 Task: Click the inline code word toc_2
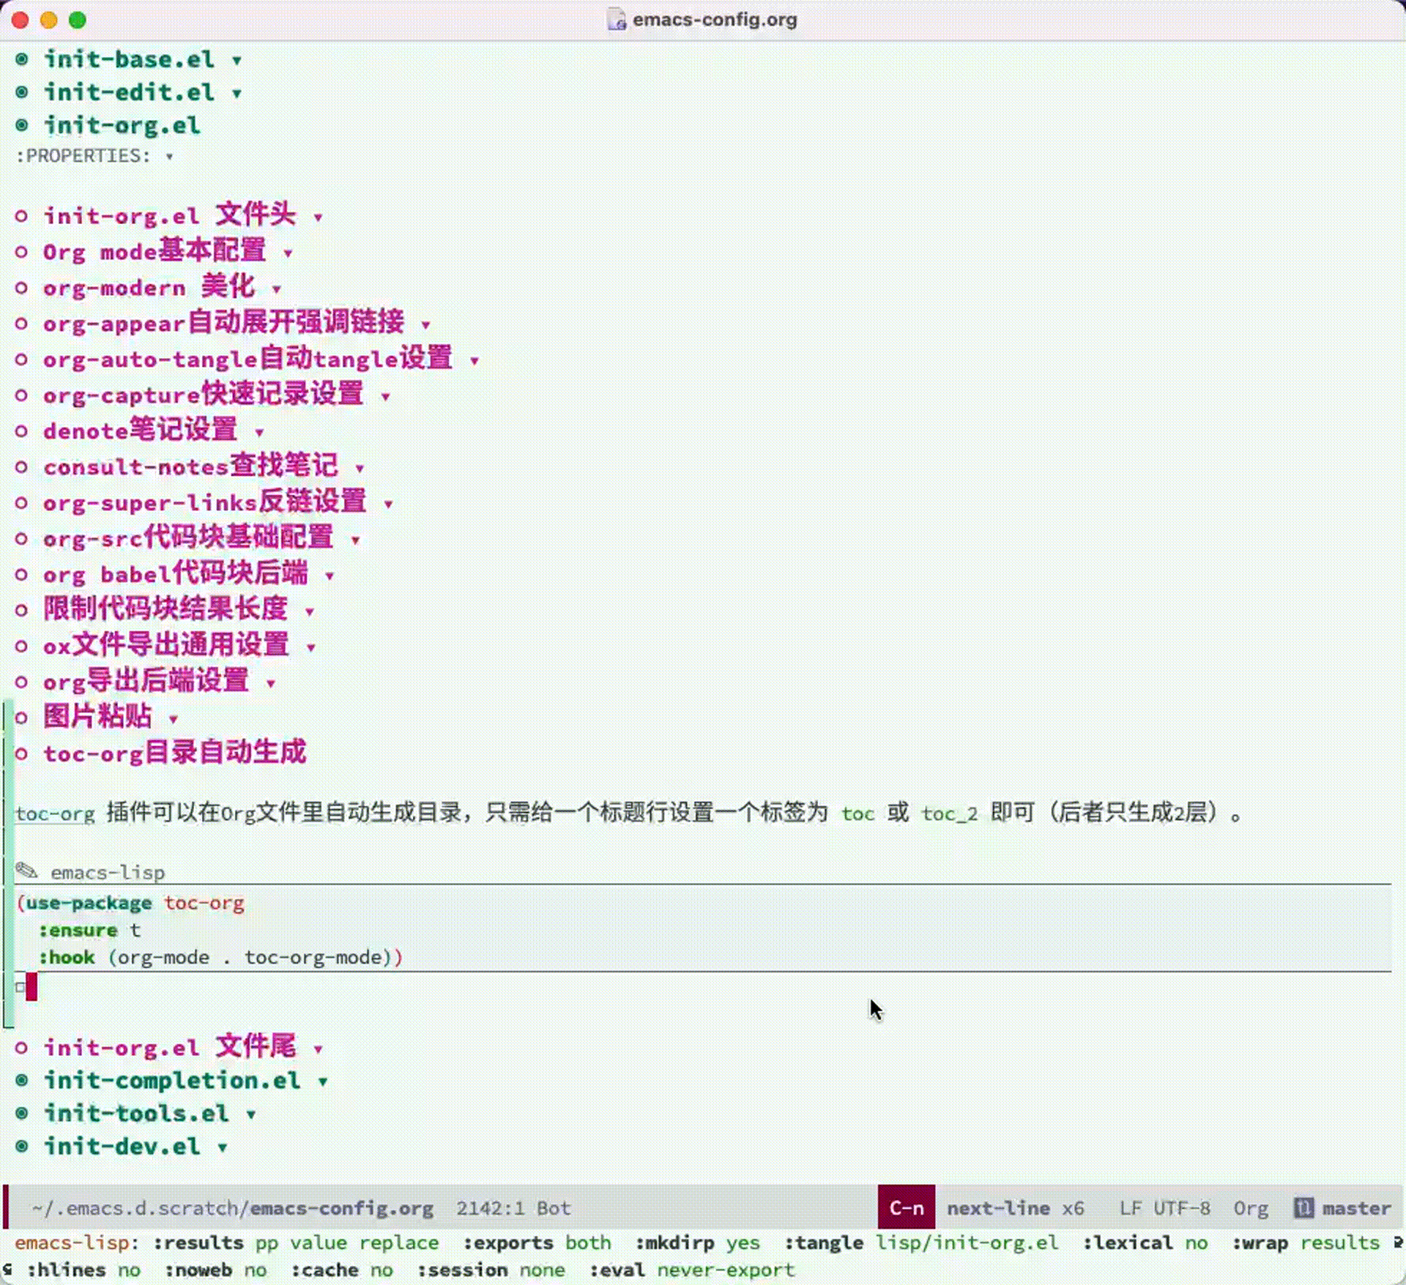[950, 813]
